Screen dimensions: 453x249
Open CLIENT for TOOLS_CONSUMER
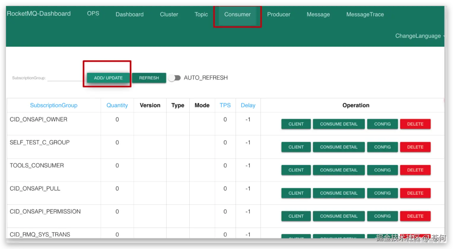(x=296, y=170)
